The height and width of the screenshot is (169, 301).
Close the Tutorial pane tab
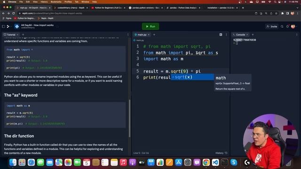17,35
